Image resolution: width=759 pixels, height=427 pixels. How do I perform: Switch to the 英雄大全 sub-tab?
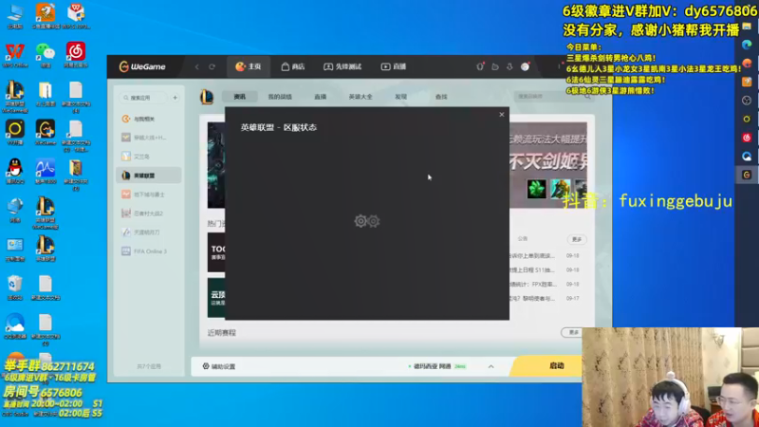point(361,97)
